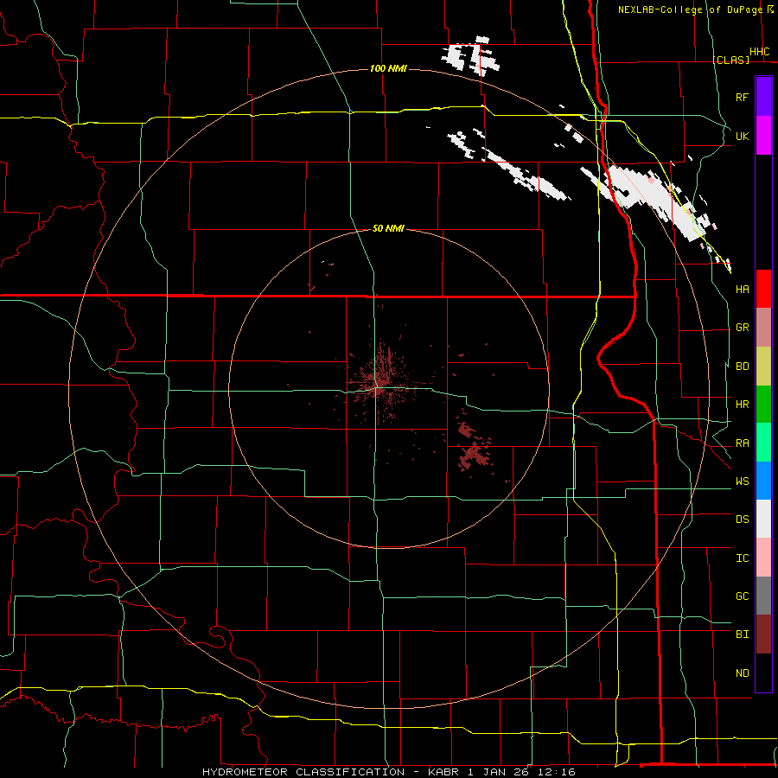Click the HHC product code text
778x778 pixels.
(x=760, y=52)
